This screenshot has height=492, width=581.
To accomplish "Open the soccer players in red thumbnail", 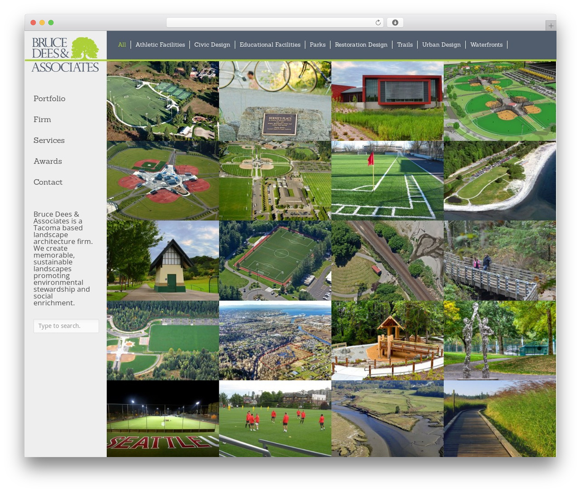I will point(275,418).
